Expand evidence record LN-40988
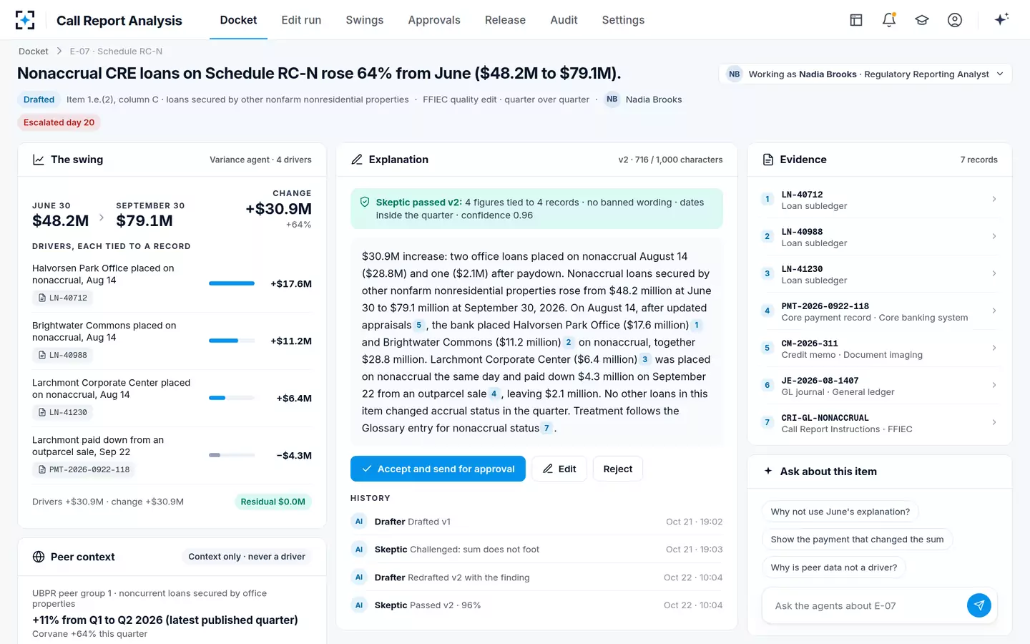This screenshot has height=644, width=1030. click(x=880, y=237)
